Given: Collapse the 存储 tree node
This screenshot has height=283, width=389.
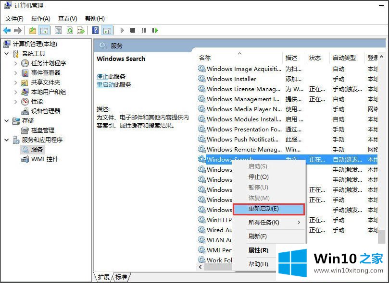Looking at the screenshot, I should (7, 121).
